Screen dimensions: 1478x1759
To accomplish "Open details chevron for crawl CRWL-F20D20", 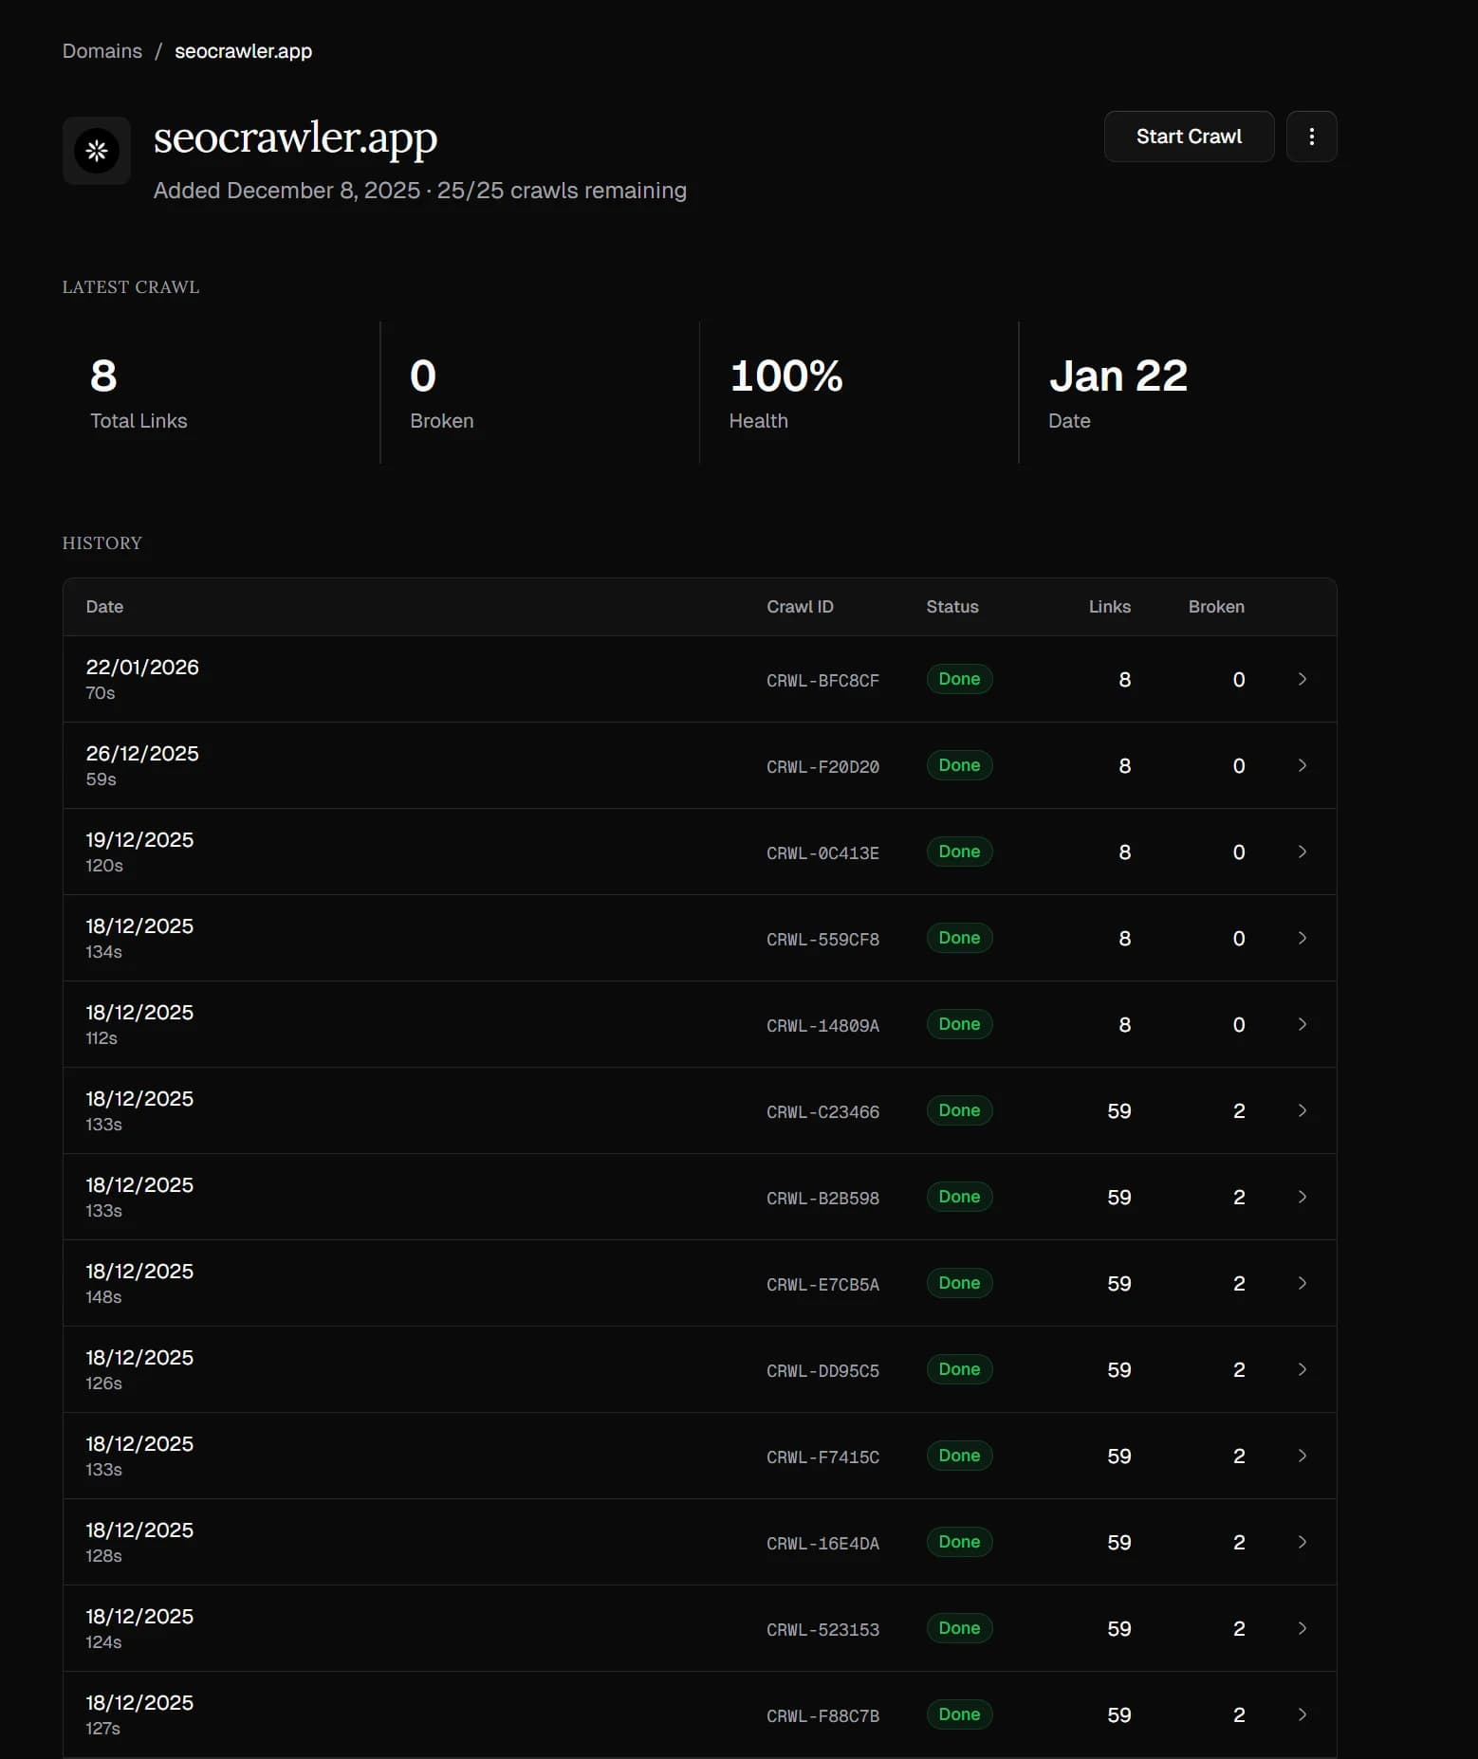I will click(1302, 765).
